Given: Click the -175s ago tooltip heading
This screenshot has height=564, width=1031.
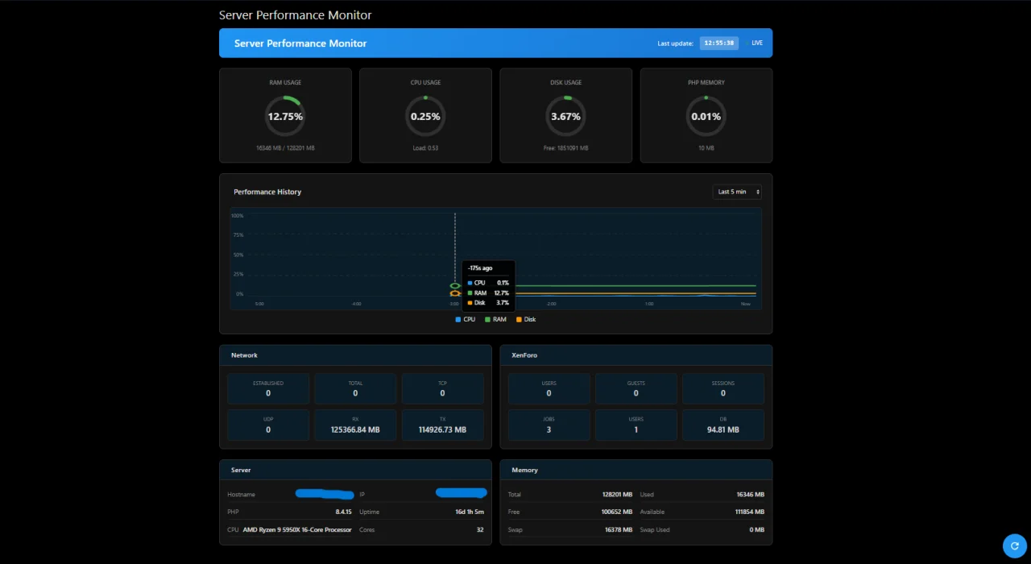Looking at the screenshot, I should [480, 268].
